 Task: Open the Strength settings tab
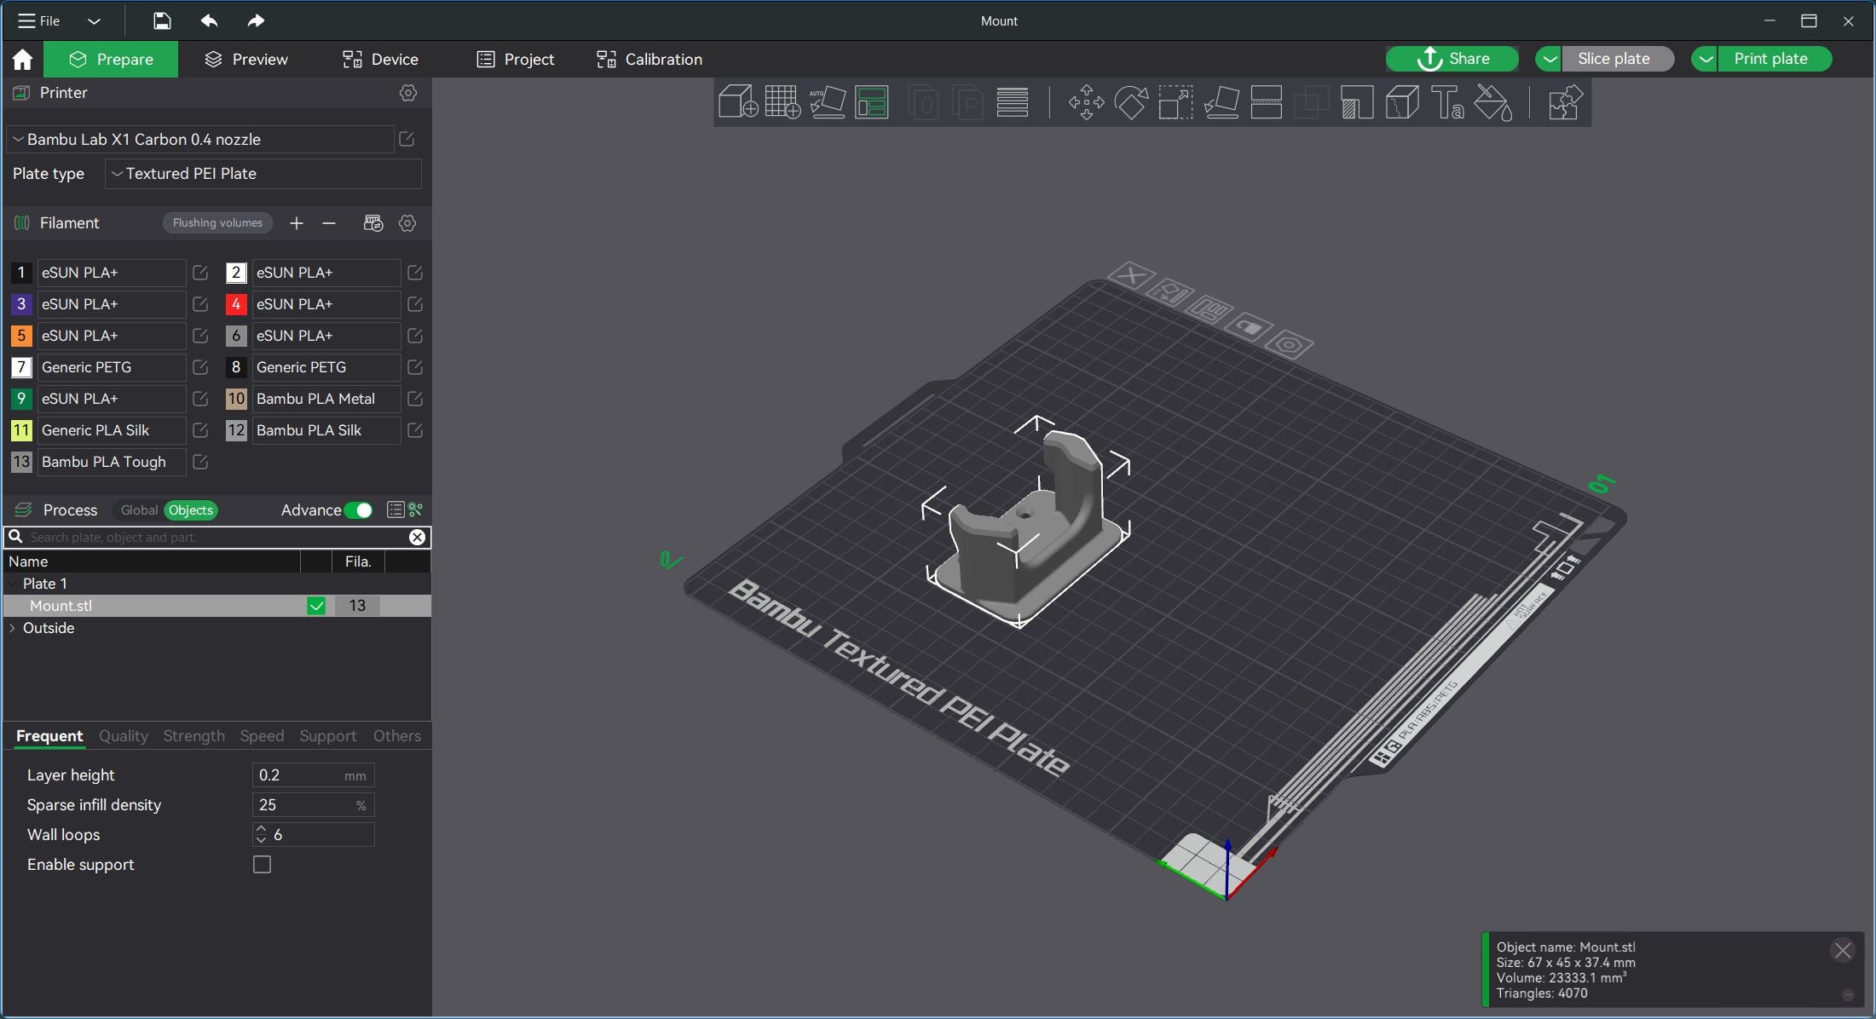tap(194, 736)
